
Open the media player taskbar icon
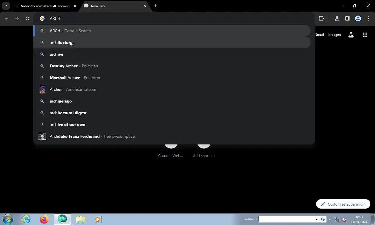(x=98, y=219)
